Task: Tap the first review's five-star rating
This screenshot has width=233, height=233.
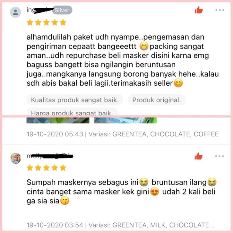Action: [x=46, y=22]
